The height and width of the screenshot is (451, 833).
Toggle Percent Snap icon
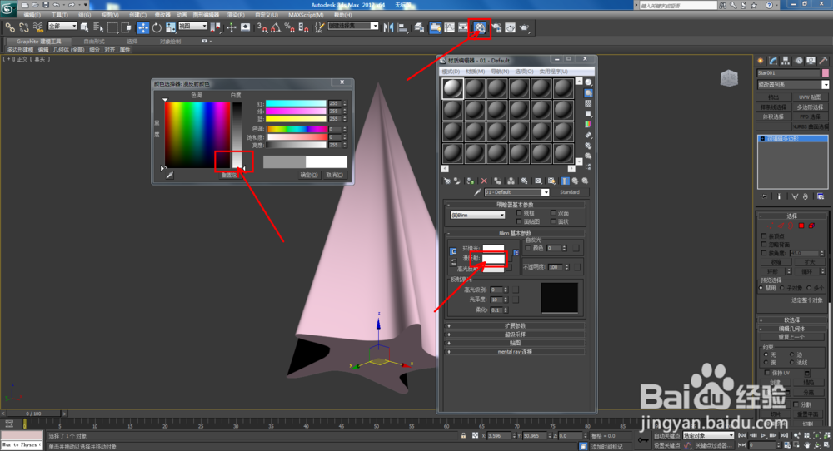pyautogui.click(x=290, y=27)
